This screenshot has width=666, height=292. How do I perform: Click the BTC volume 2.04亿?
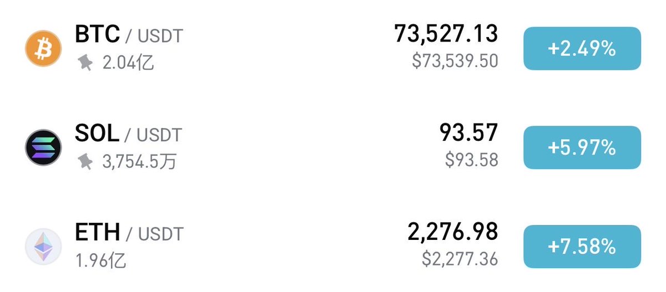click(128, 63)
